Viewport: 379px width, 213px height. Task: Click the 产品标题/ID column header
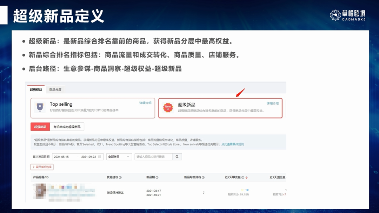coord(41,177)
